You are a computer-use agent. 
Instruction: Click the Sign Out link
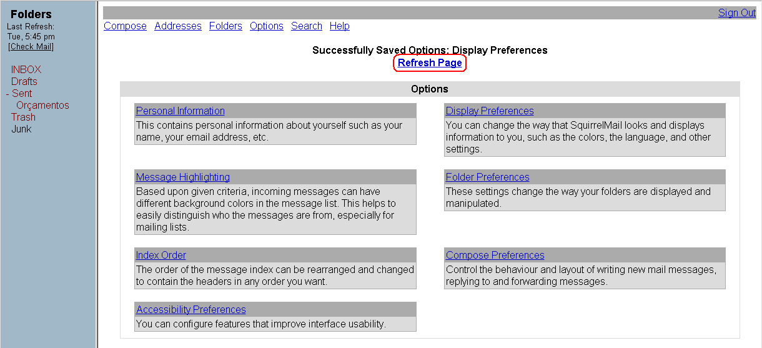[736, 12]
